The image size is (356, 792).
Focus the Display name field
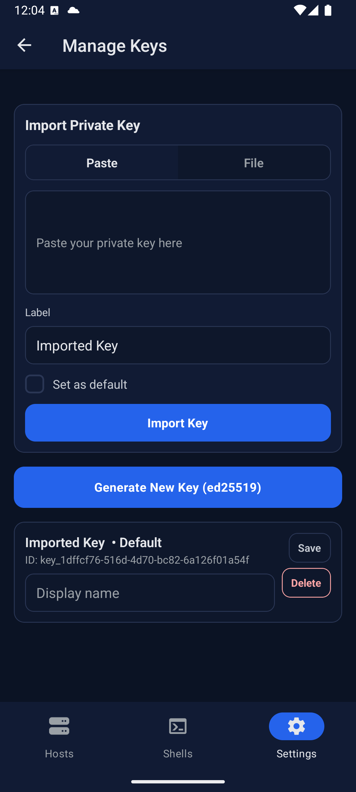click(x=150, y=593)
